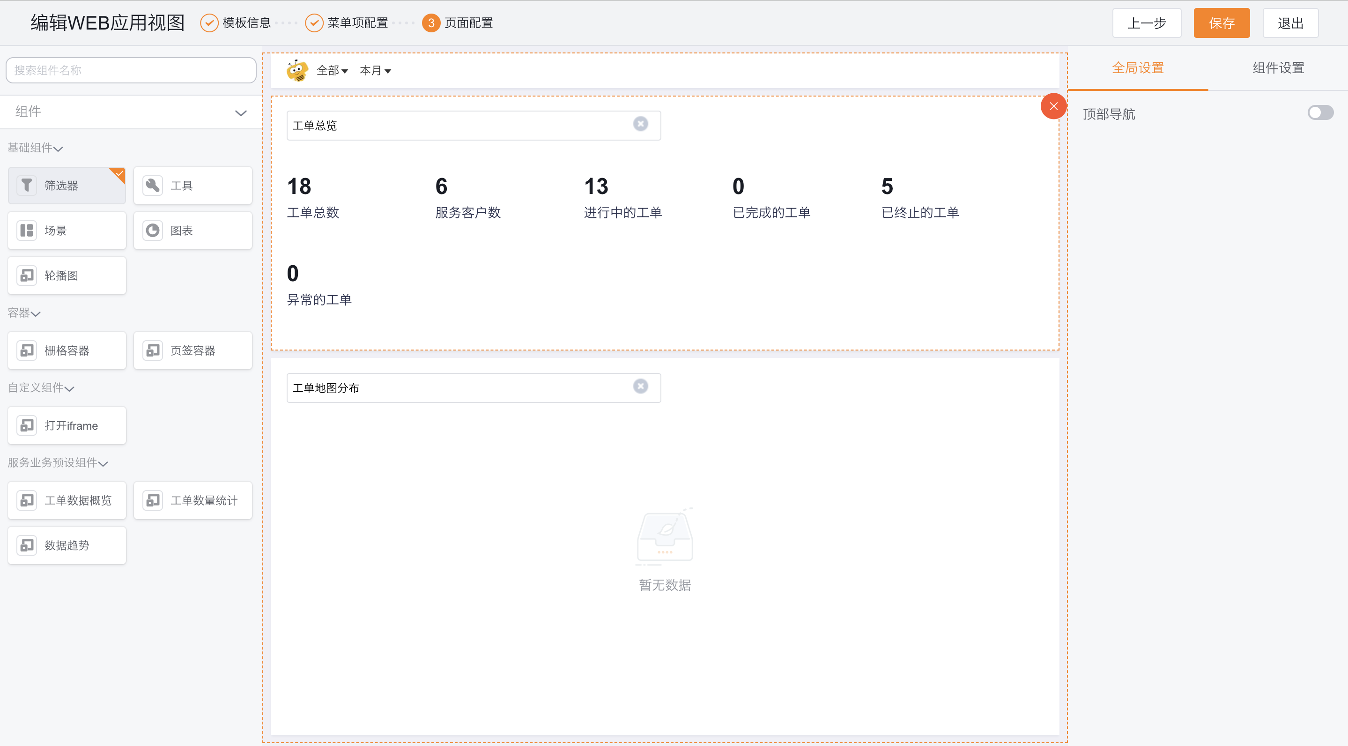Click the 顶部导航 setting label

(x=1109, y=114)
